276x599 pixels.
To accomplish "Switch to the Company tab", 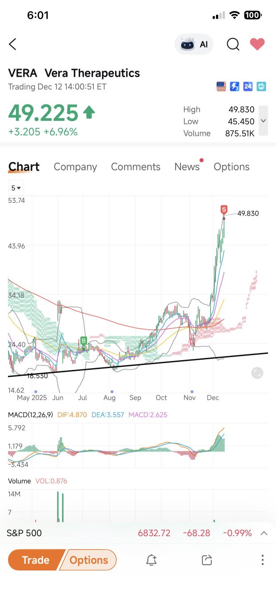I will tap(75, 167).
